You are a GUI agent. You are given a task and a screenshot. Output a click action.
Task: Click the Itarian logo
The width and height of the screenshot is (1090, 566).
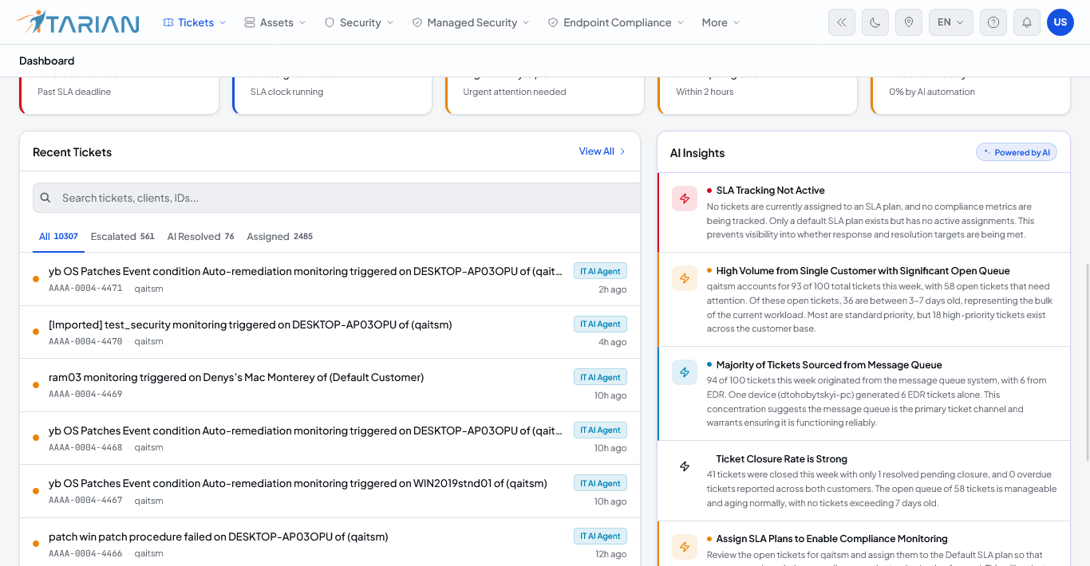77,22
